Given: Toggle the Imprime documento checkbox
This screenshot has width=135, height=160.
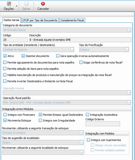Looking at the screenshot, I should click(23, 56).
